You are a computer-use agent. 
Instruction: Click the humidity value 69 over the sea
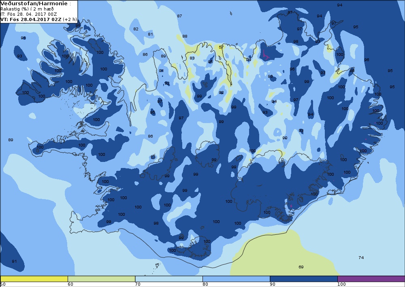301,267
